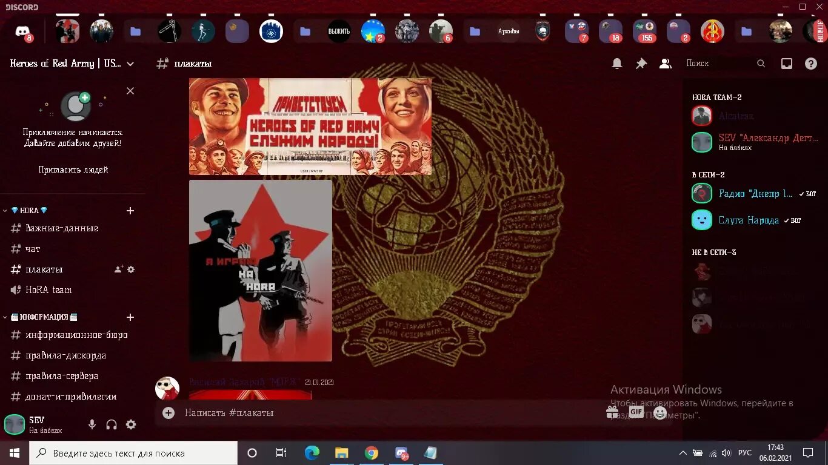Open Discord home with 8 notifications
828x465 pixels.
(x=24, y=31)
